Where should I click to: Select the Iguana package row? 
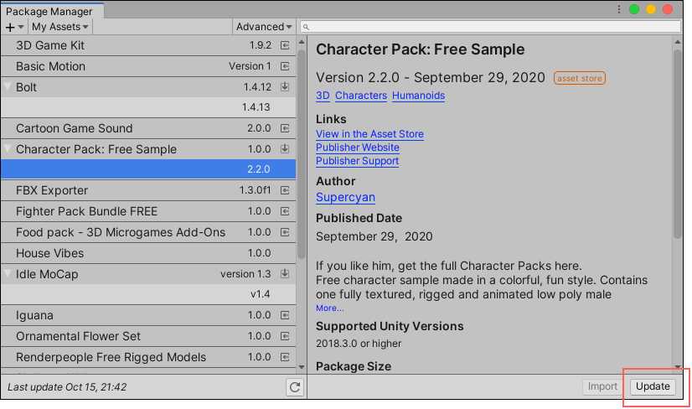pyautogui.click(x=148, y=315)
